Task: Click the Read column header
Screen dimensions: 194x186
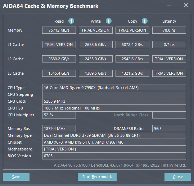Action: (59, 21)
